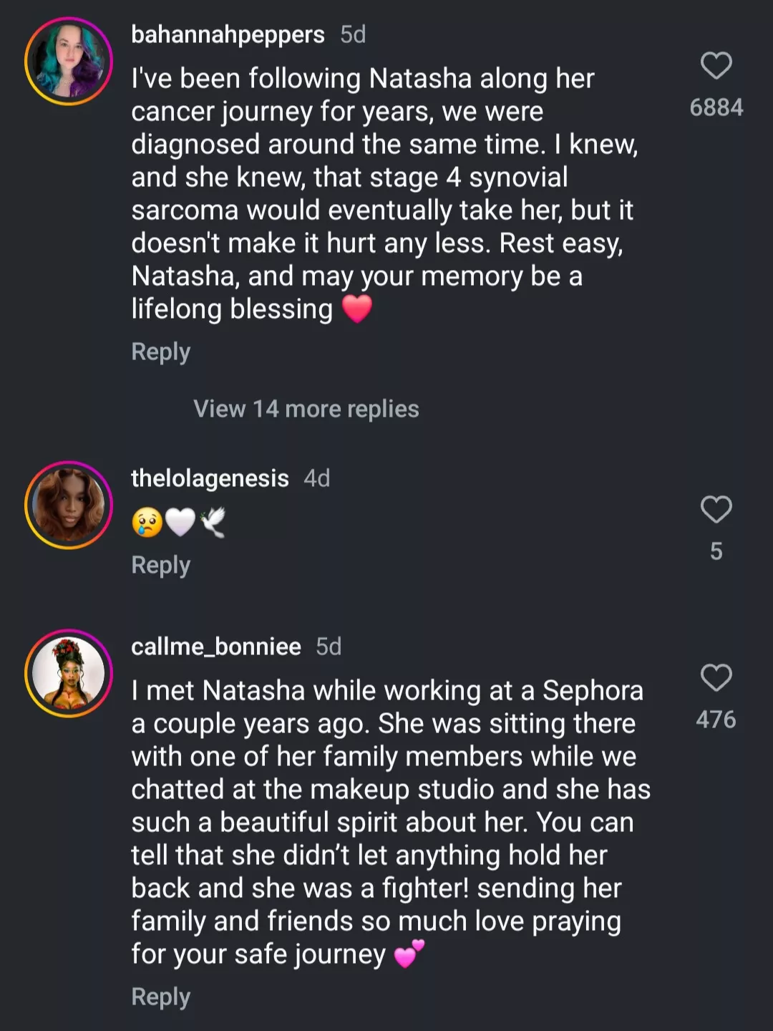This screenshot has height=1031, width=773.
Task: Like bahannahpeppers' comment with the heart
Action: [716, 66]
